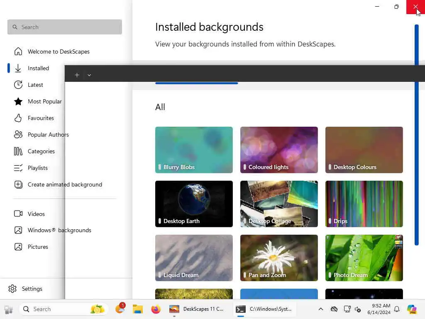Open the Videos camera icon
425x319 pixels.
18,214
